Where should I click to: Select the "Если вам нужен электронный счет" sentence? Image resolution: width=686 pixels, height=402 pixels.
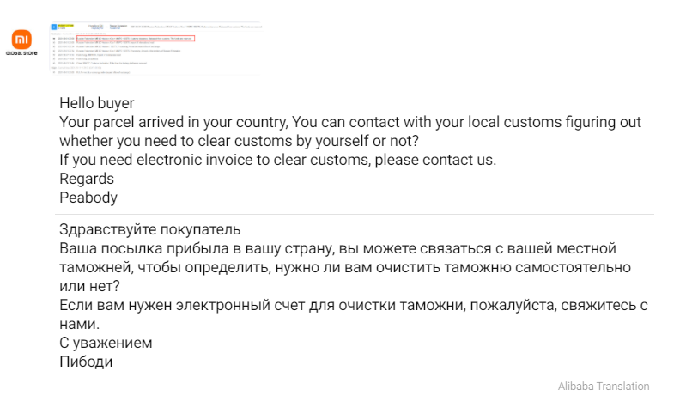pos(354,305)
